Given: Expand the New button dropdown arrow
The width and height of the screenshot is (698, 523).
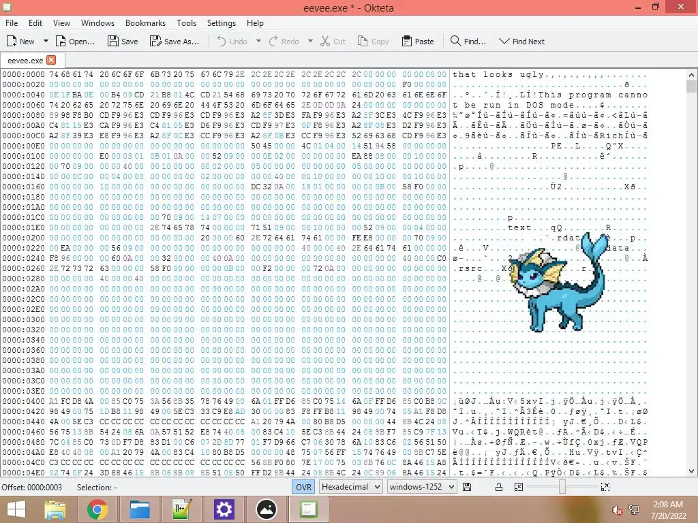Looking at the screenshot, I should [x=46, y=42].
